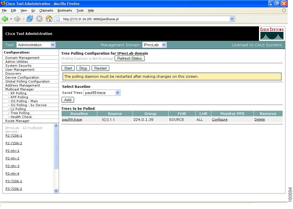Screen dimensions: 293x209
Task: Click the device list scrollbar down arrow
Action: click(x=56, y=191)
